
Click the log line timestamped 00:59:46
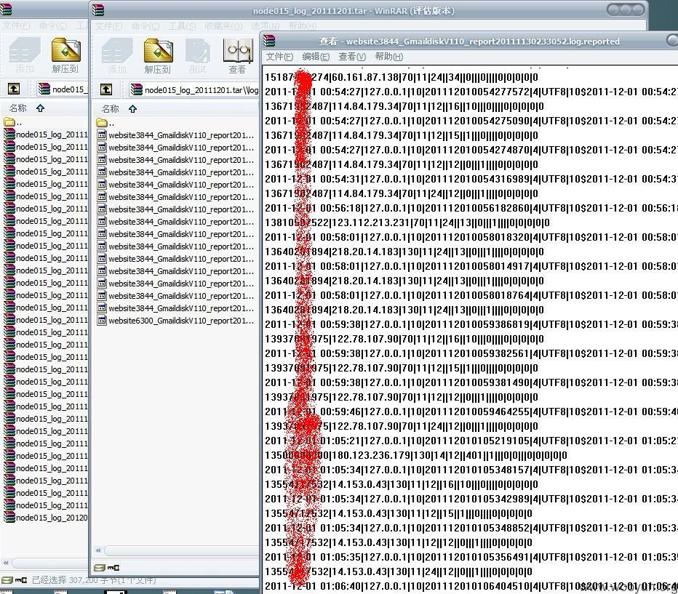pyautogui.click(x=471, y=412)
